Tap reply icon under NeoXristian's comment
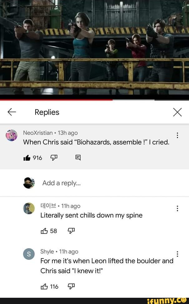Viewport: 189px width, 304px height. tap(78, 157)
